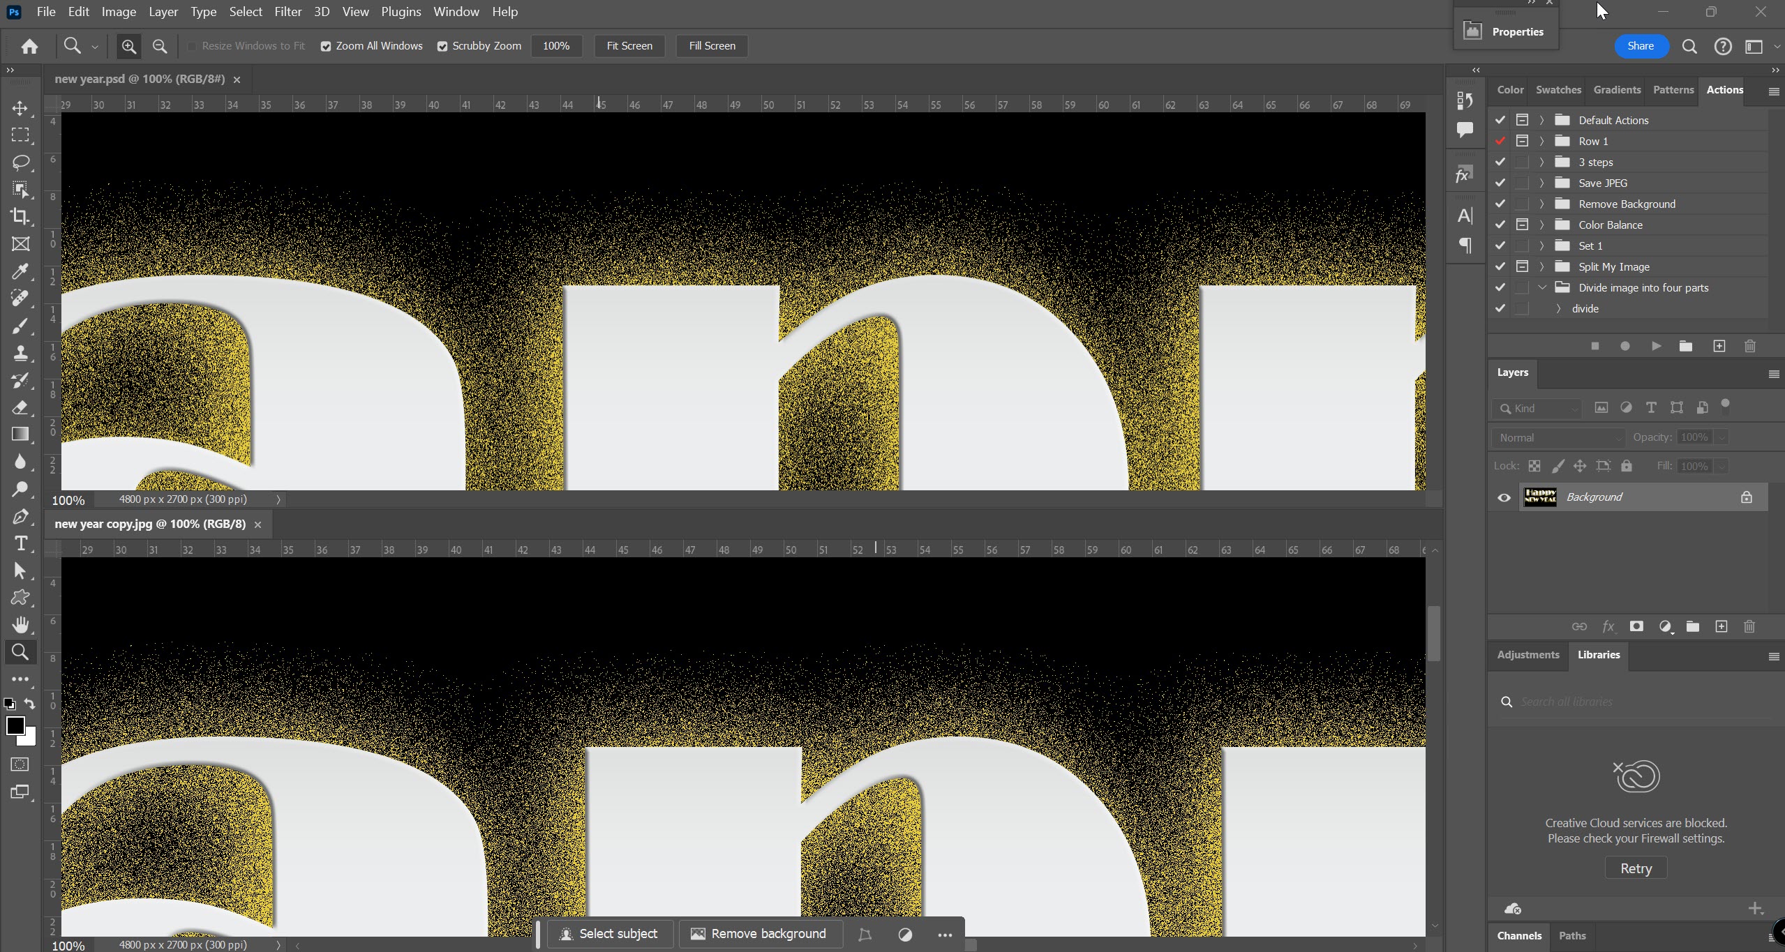Open the Filter menu
Image resolution: width=1785 pixels, height=952 pixels.
point(287,12)
